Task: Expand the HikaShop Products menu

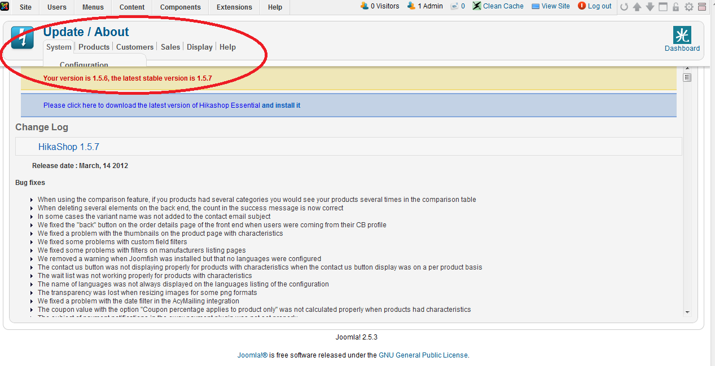Action: point(94,47)
